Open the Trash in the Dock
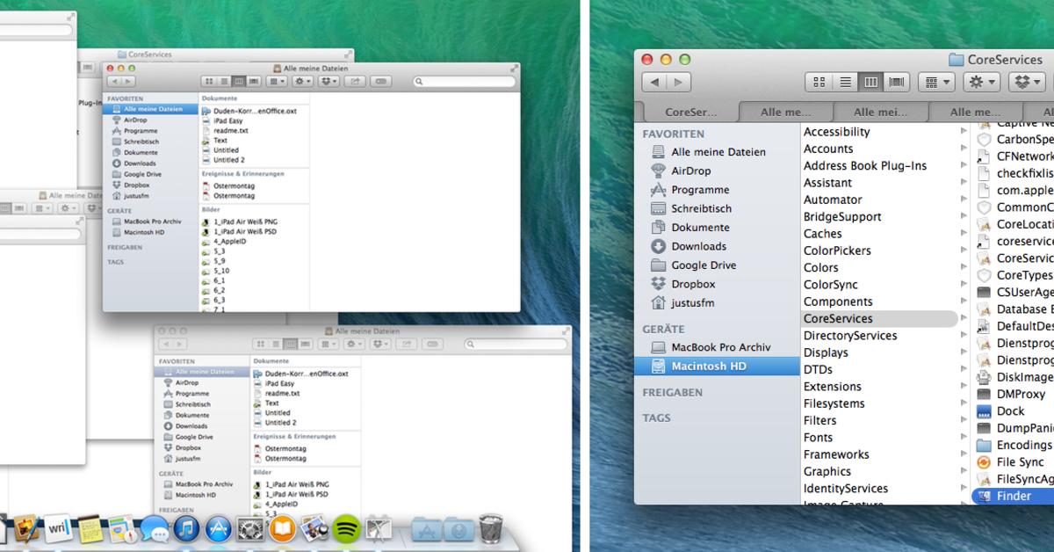This screenshot has height=552, width=1054. 490,528
